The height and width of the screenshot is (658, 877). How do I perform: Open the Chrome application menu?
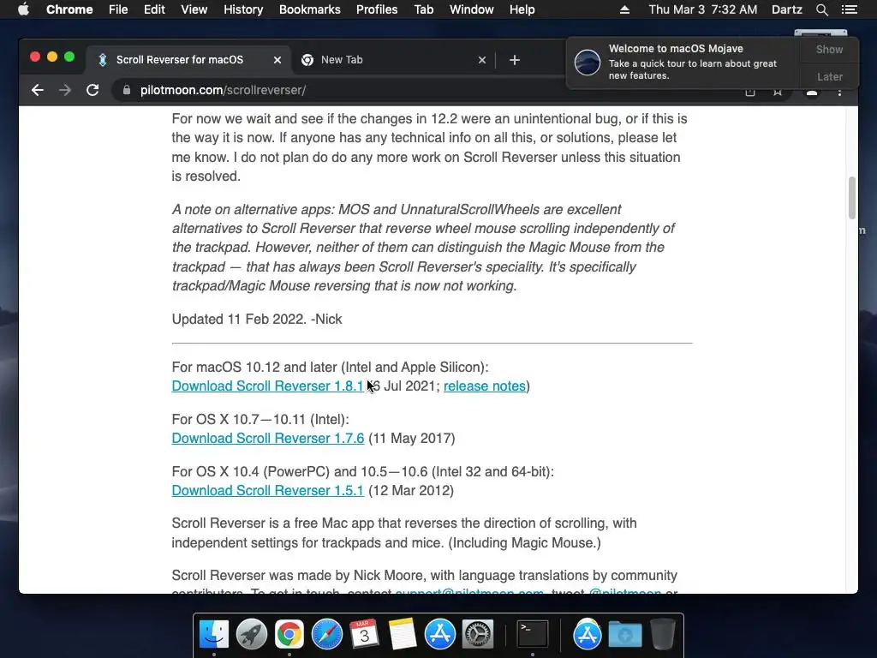[69, 9]
